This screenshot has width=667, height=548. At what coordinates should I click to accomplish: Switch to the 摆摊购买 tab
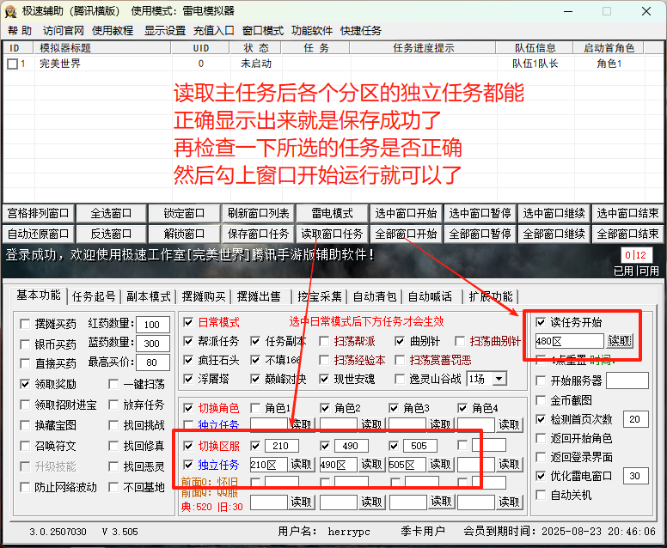point(204,296)
